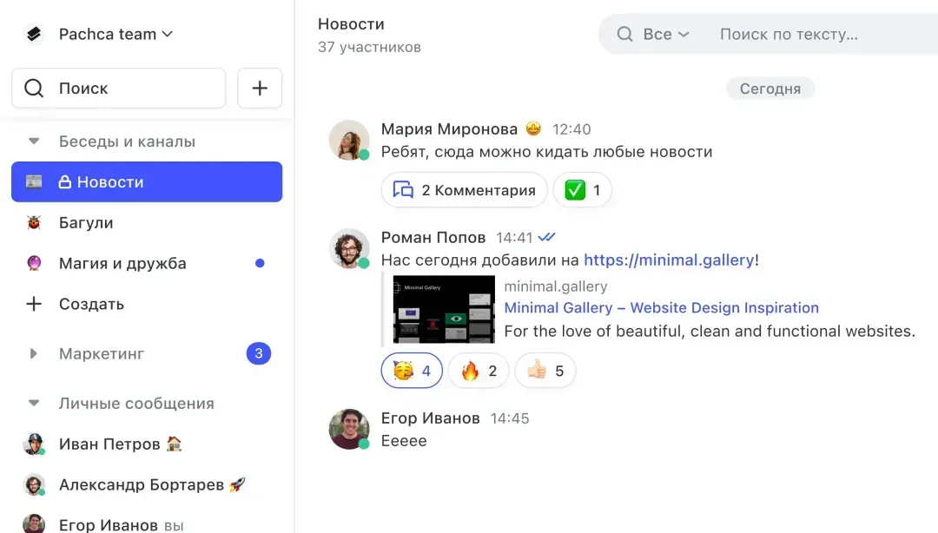Expand the Маркетинг section

coord(34,353)
